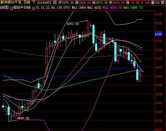166x131 pixels.
Task: Click the date 20140807
Action: [x=44, y=3]
